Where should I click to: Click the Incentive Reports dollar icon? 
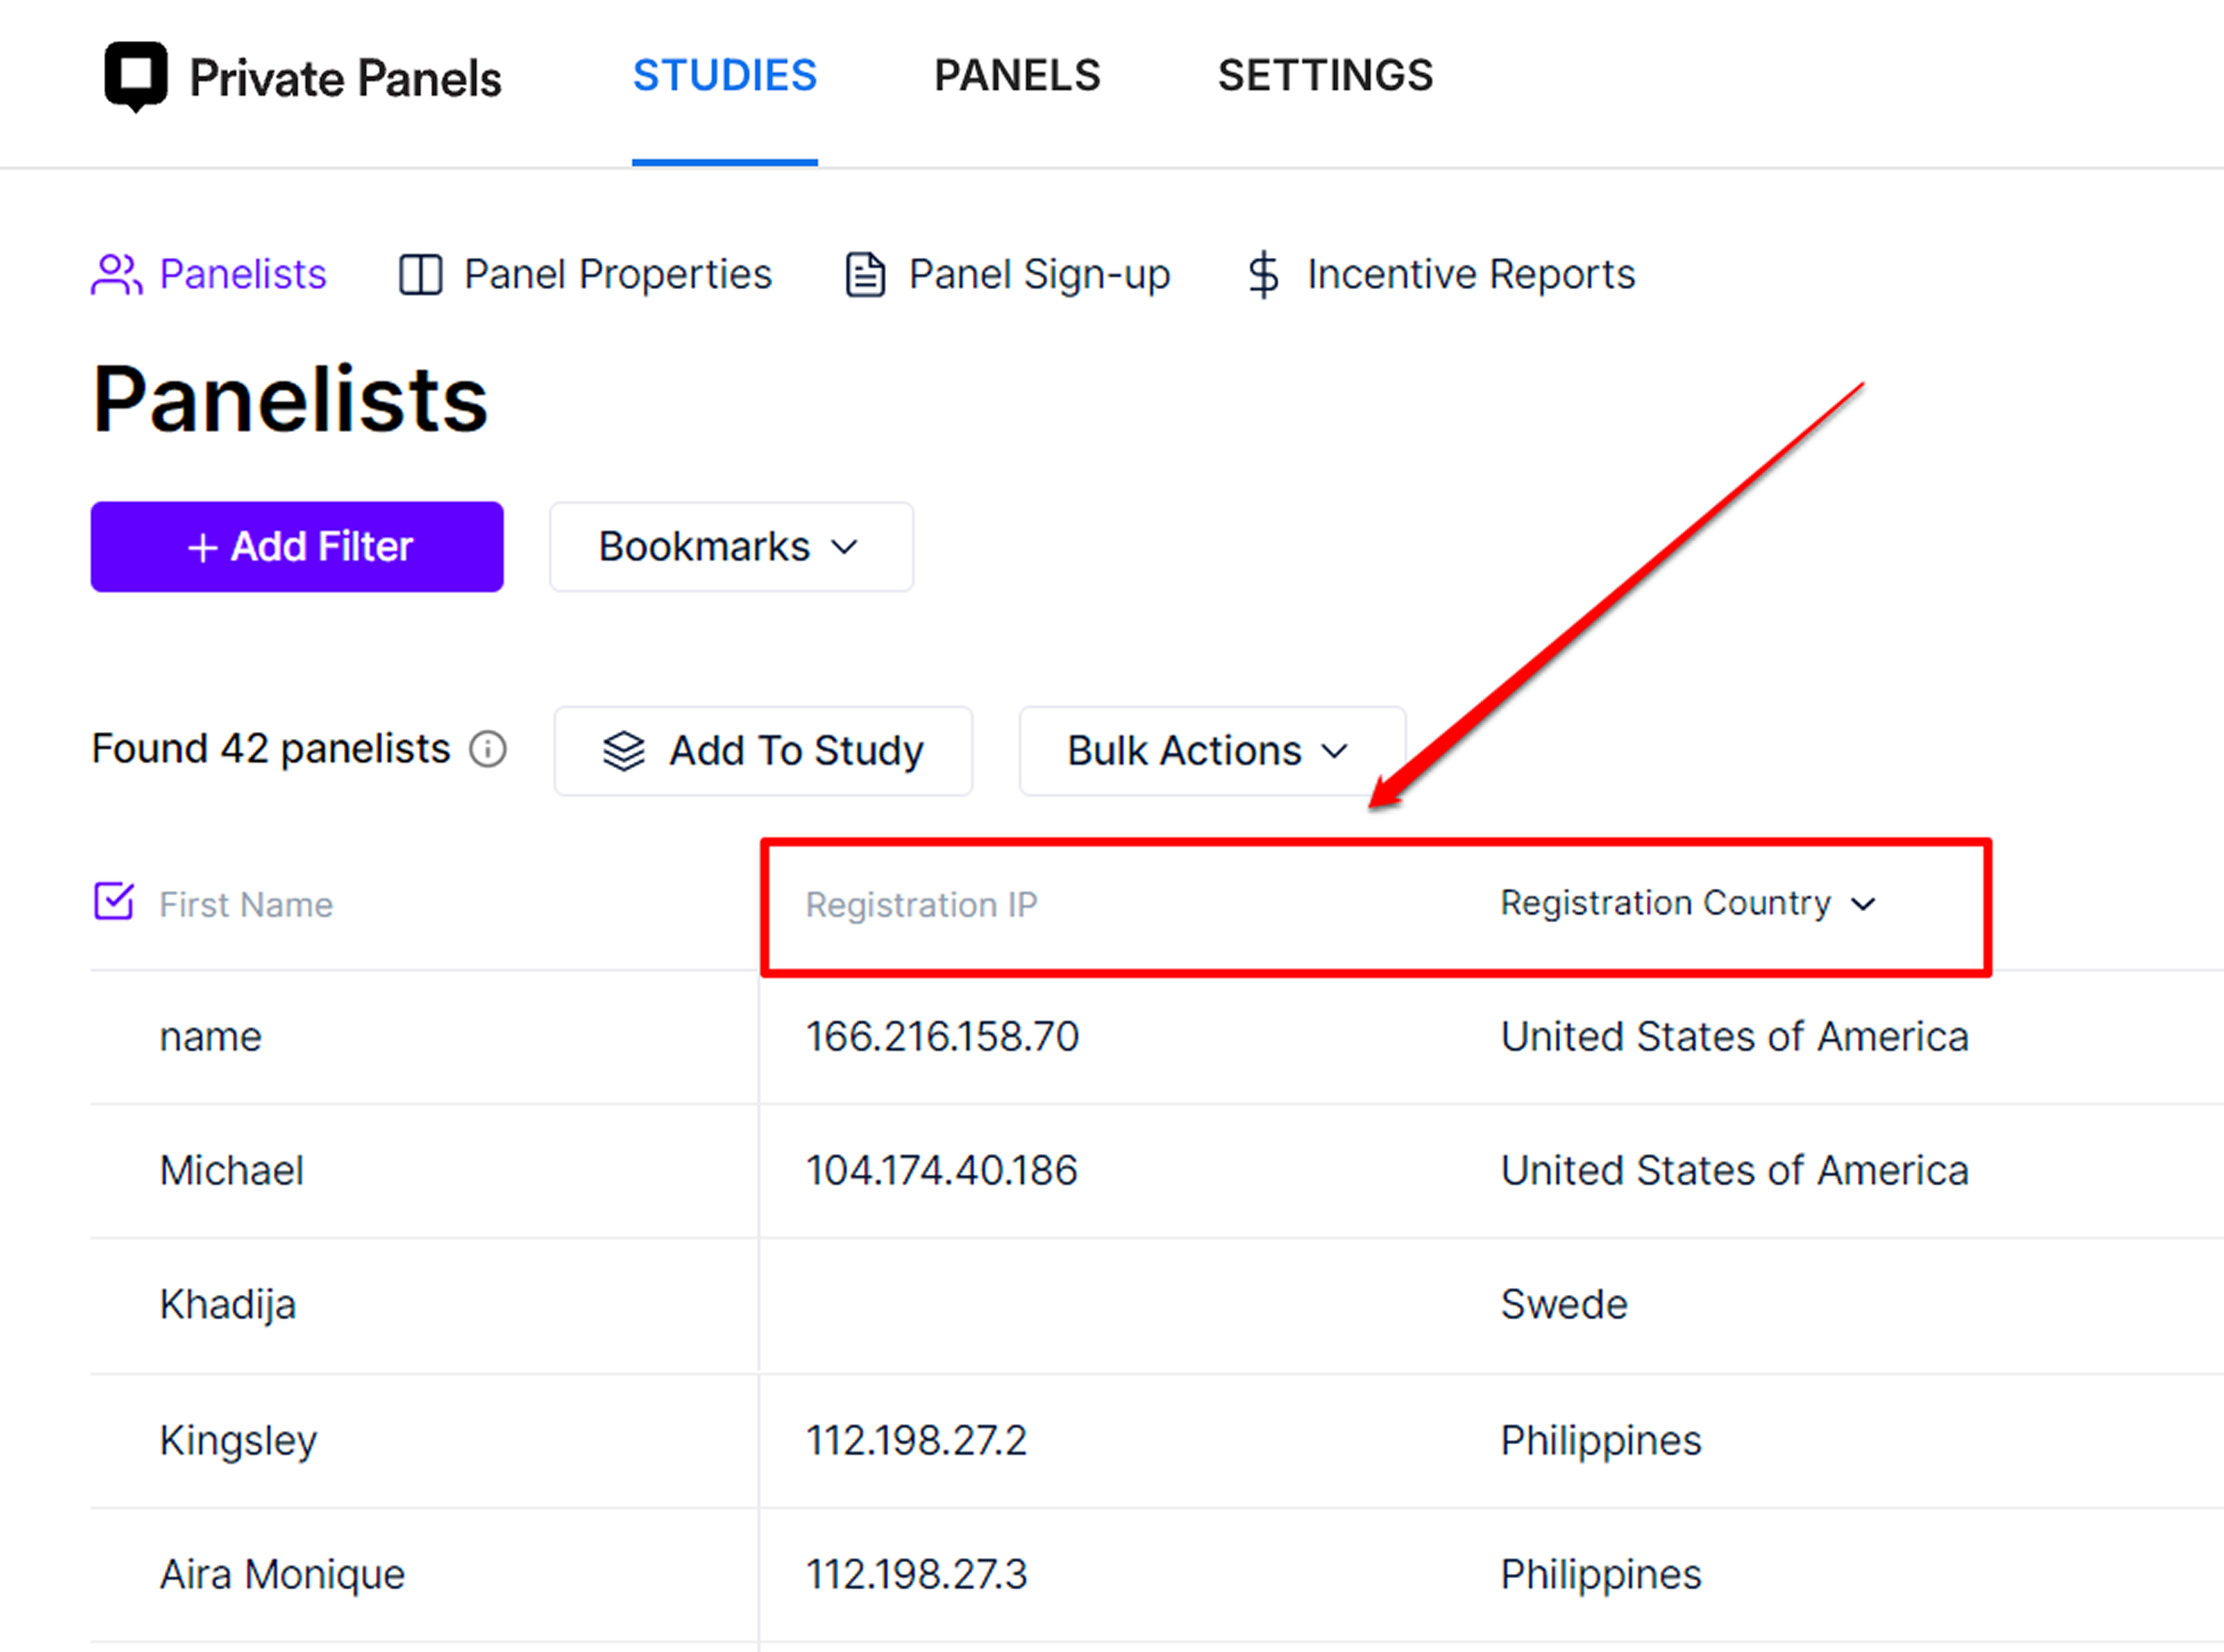1264,275
